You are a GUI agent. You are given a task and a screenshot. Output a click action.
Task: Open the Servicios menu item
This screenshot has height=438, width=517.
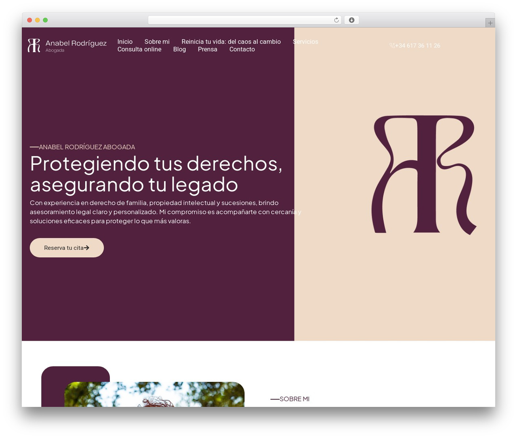(305, 42)
